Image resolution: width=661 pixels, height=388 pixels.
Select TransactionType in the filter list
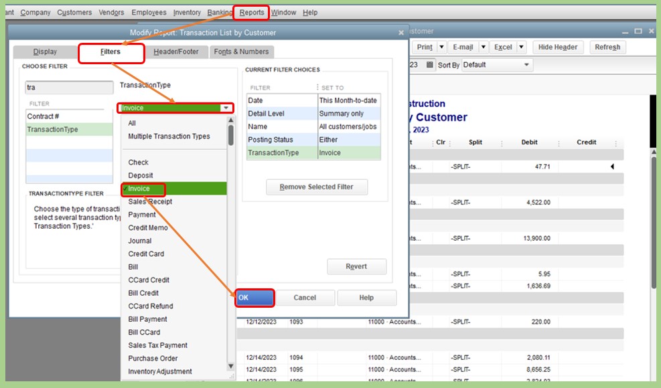pos(69,130)
